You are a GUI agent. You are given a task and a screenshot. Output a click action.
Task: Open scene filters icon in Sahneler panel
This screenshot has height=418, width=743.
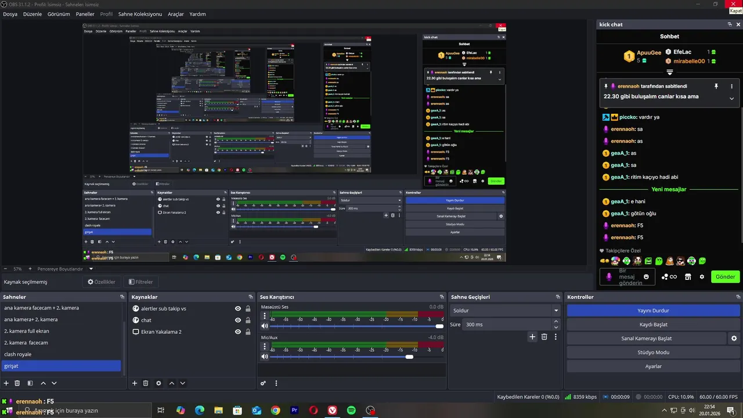30,383
